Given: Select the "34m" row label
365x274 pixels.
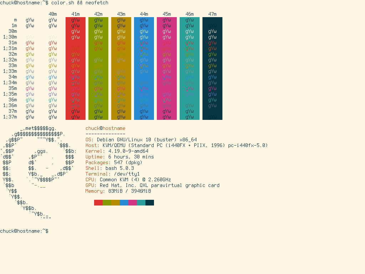Looking at the screenshot, I should coord(13,77).
